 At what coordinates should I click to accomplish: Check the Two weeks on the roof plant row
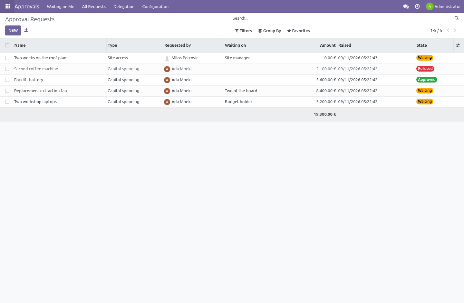coord(7,58)
